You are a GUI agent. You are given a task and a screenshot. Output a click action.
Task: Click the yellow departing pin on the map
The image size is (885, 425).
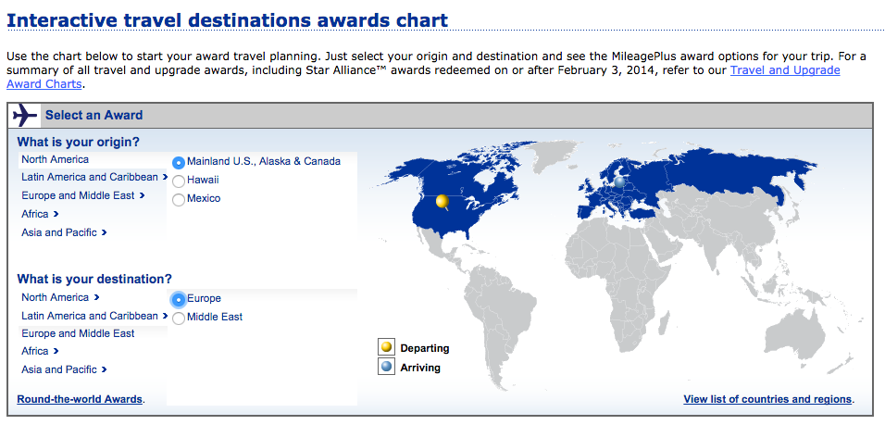tap(442, 201)
